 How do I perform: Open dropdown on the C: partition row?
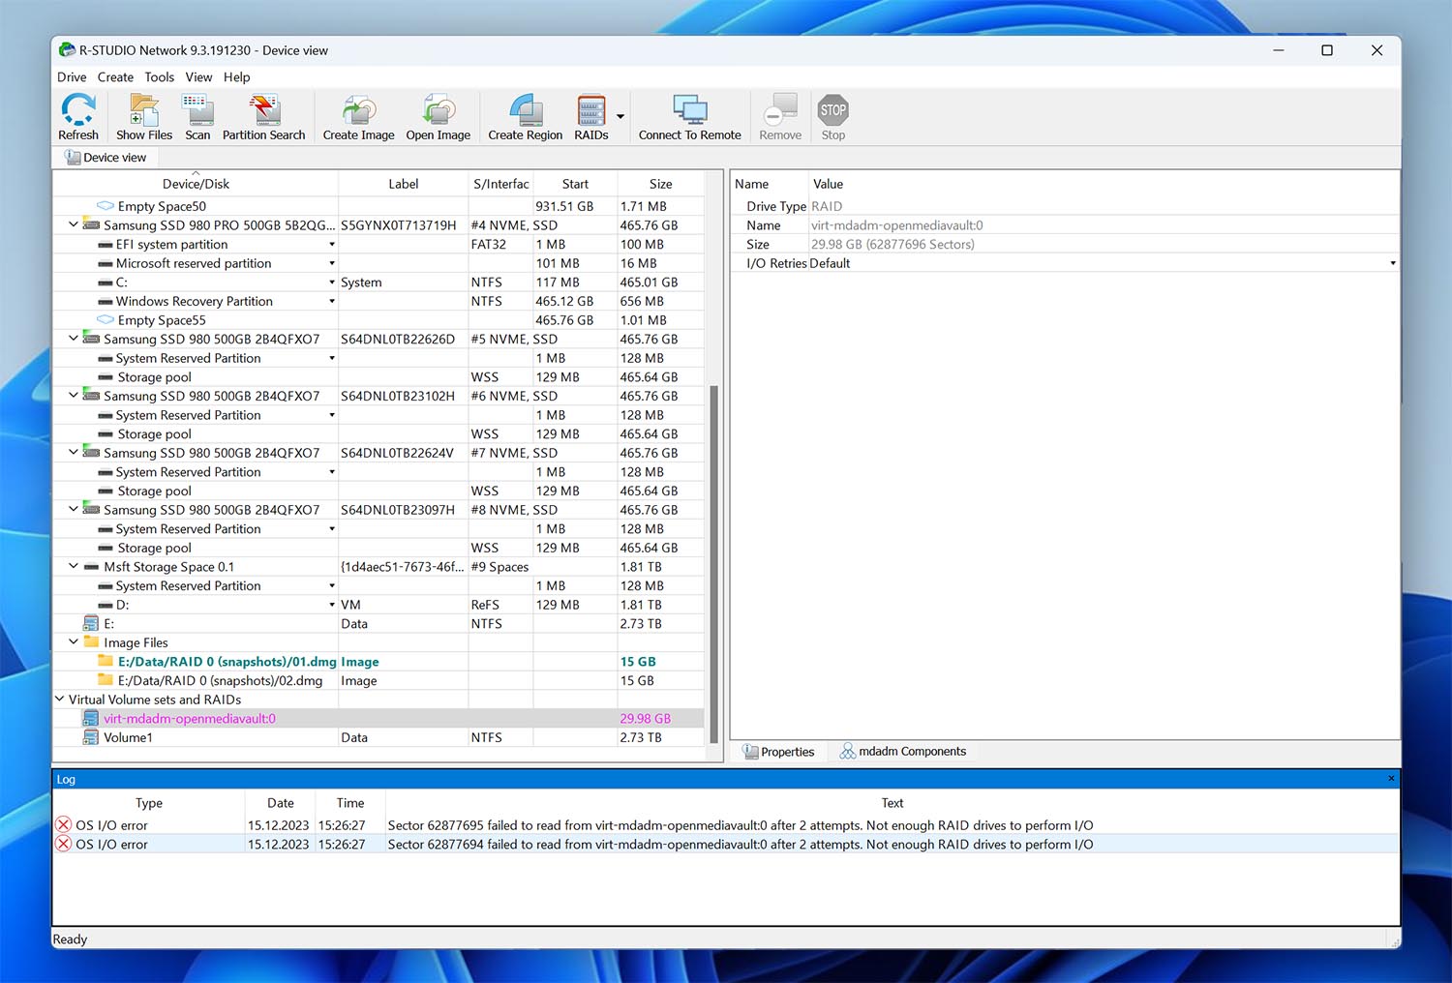click(x=332, y=283)
